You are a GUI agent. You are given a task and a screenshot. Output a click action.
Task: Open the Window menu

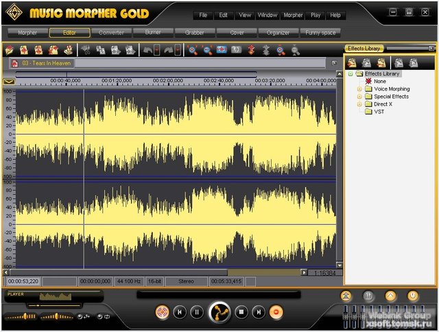(x=268, y=15)
